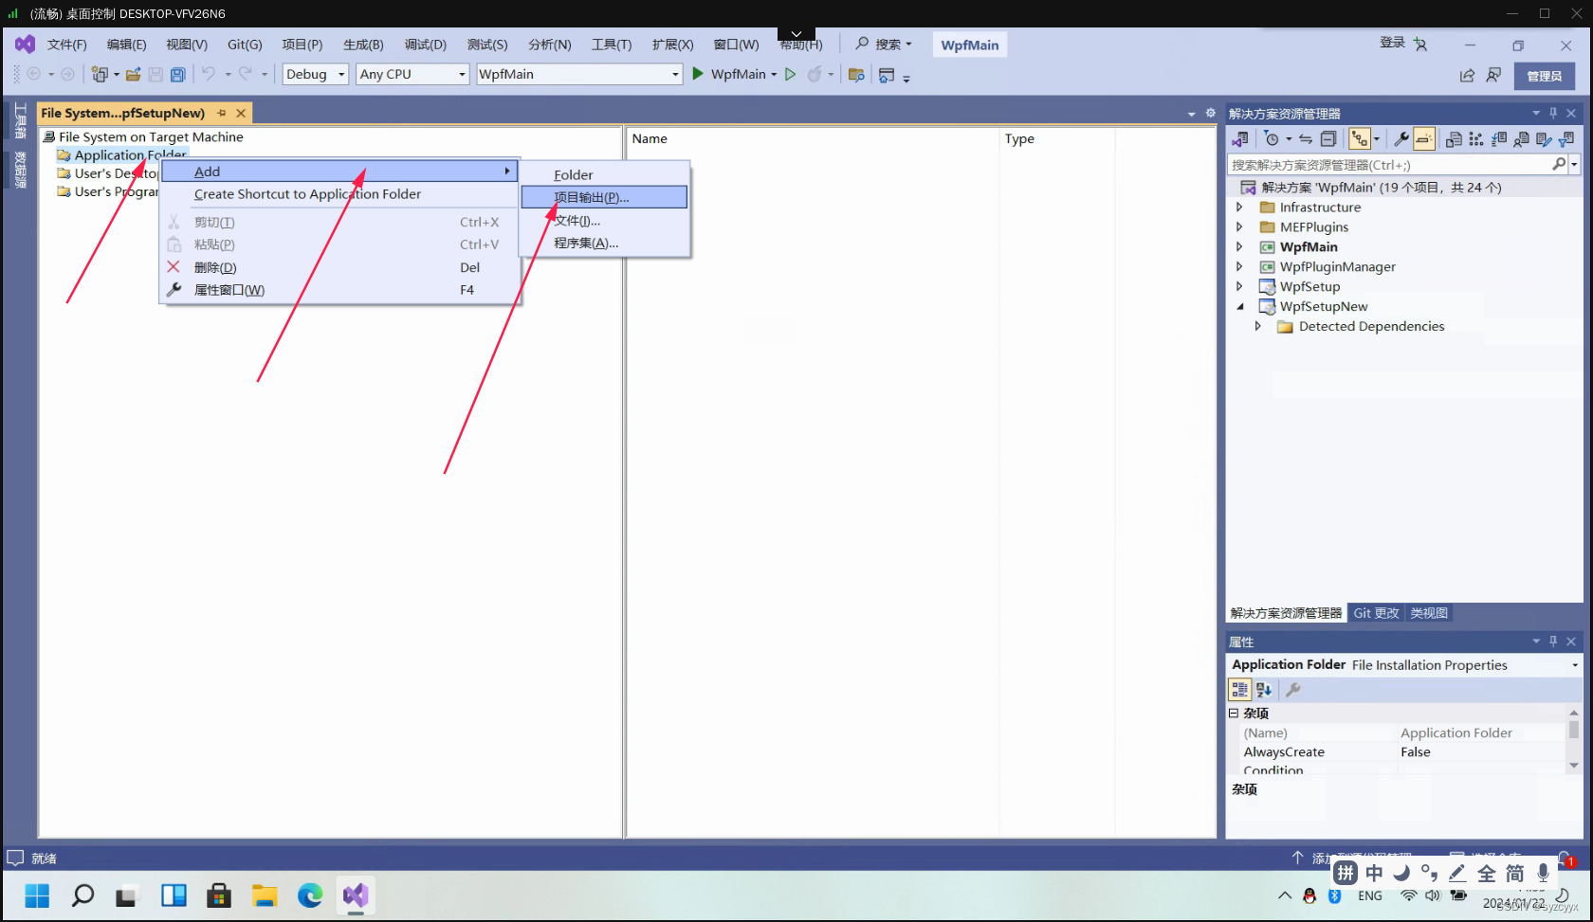Expand the MEFPlugins solution folder
Viewport: 1593px width, 922px height.
tap(1239, 226)
